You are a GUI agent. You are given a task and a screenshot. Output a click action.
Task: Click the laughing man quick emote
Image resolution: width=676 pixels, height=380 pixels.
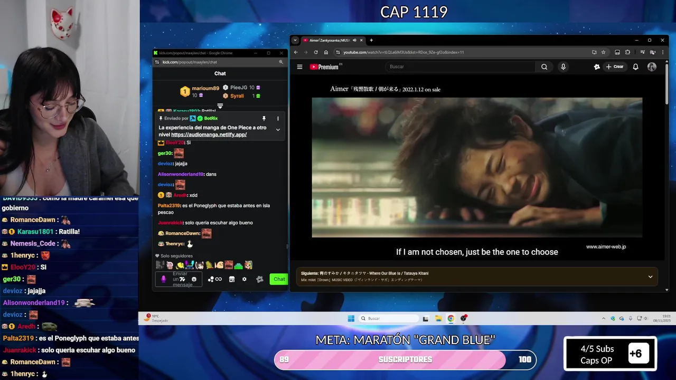(x=229, y=265)
